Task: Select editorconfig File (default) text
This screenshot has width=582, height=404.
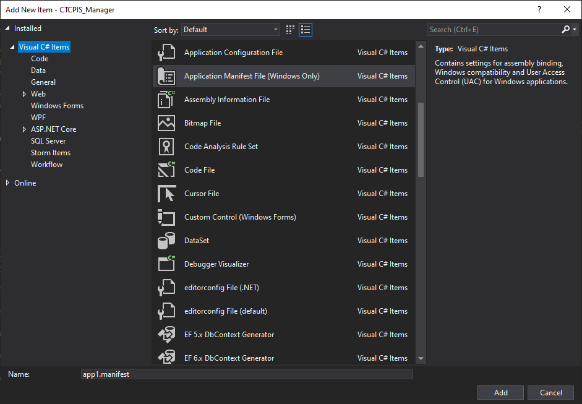Action: [226, 311]
